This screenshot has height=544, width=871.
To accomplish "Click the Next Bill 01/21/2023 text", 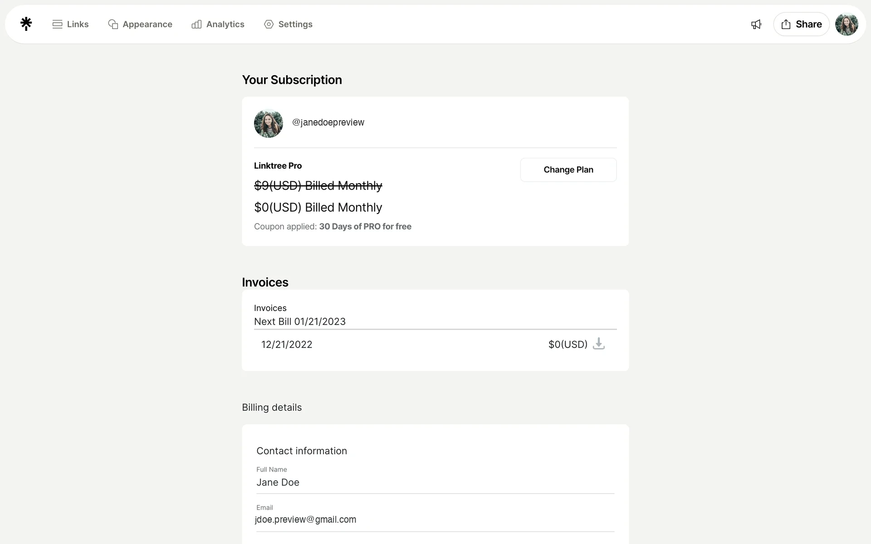I will tap(300, 321).
